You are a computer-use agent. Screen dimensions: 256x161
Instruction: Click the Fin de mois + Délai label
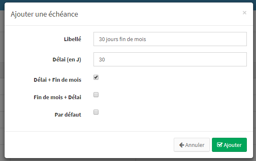57,97
